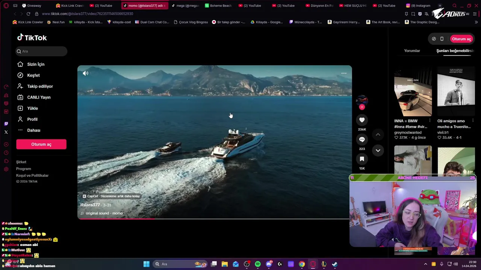The width and height of the screenshot is (481, 270).
Task: Click the sidebar 'Oturum aç' button
Action: (41, 144)
